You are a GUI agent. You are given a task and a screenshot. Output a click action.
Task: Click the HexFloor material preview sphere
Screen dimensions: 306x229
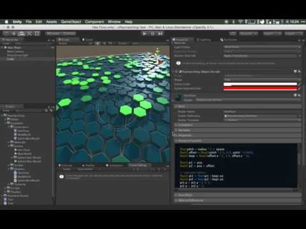(178, 97)
